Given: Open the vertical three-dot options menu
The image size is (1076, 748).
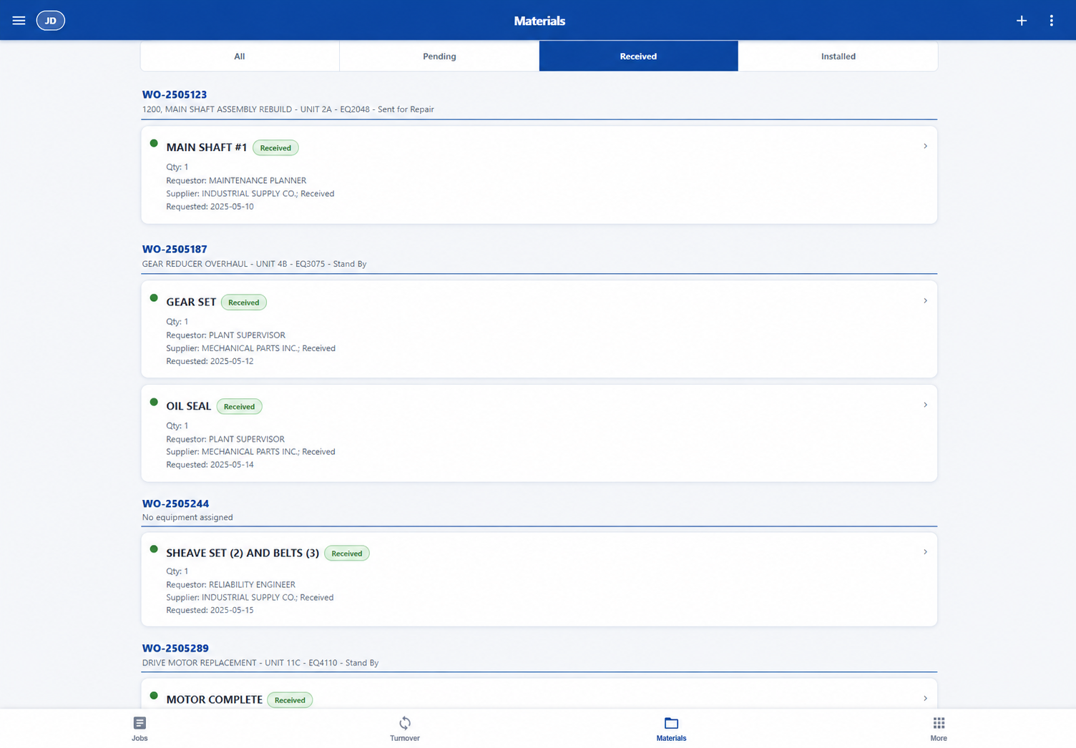Looking at the screenshot, I should tap(1051, 21).
